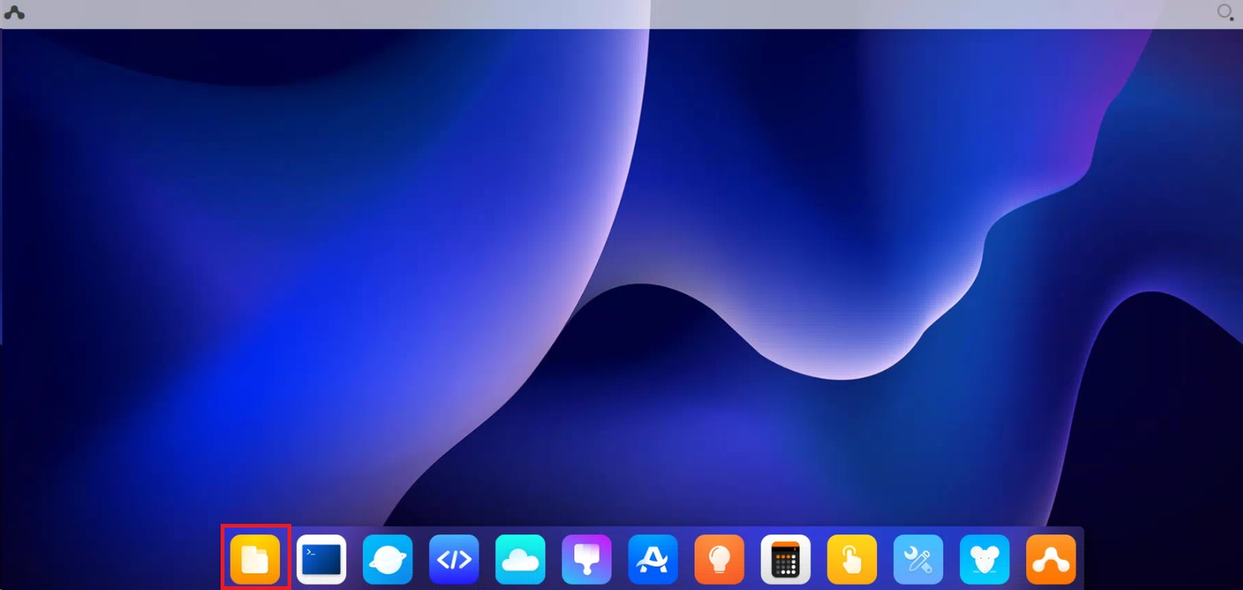Screen dimensions: 1243x590
Task: Open the planet web browser icon
Action: 388,559
